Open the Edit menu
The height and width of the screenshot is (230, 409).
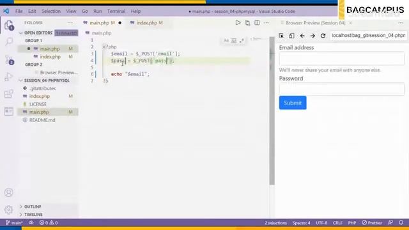pyautogui.click(x=32, y=11)
